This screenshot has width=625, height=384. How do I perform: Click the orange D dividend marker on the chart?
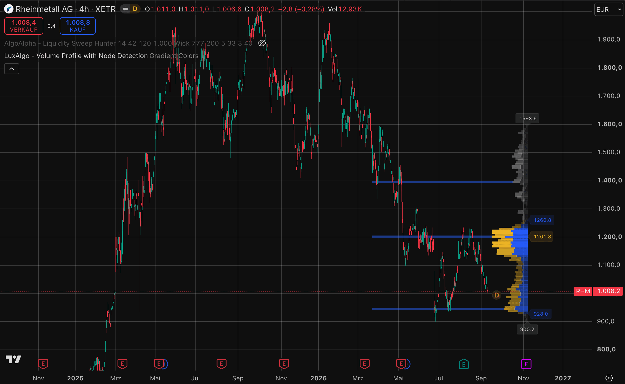(497, 295)
